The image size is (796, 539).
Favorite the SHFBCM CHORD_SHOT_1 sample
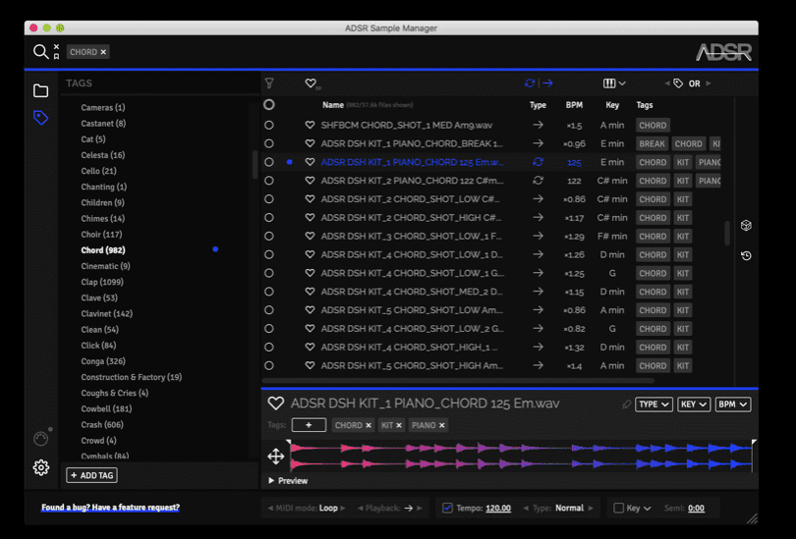[310, 126]
